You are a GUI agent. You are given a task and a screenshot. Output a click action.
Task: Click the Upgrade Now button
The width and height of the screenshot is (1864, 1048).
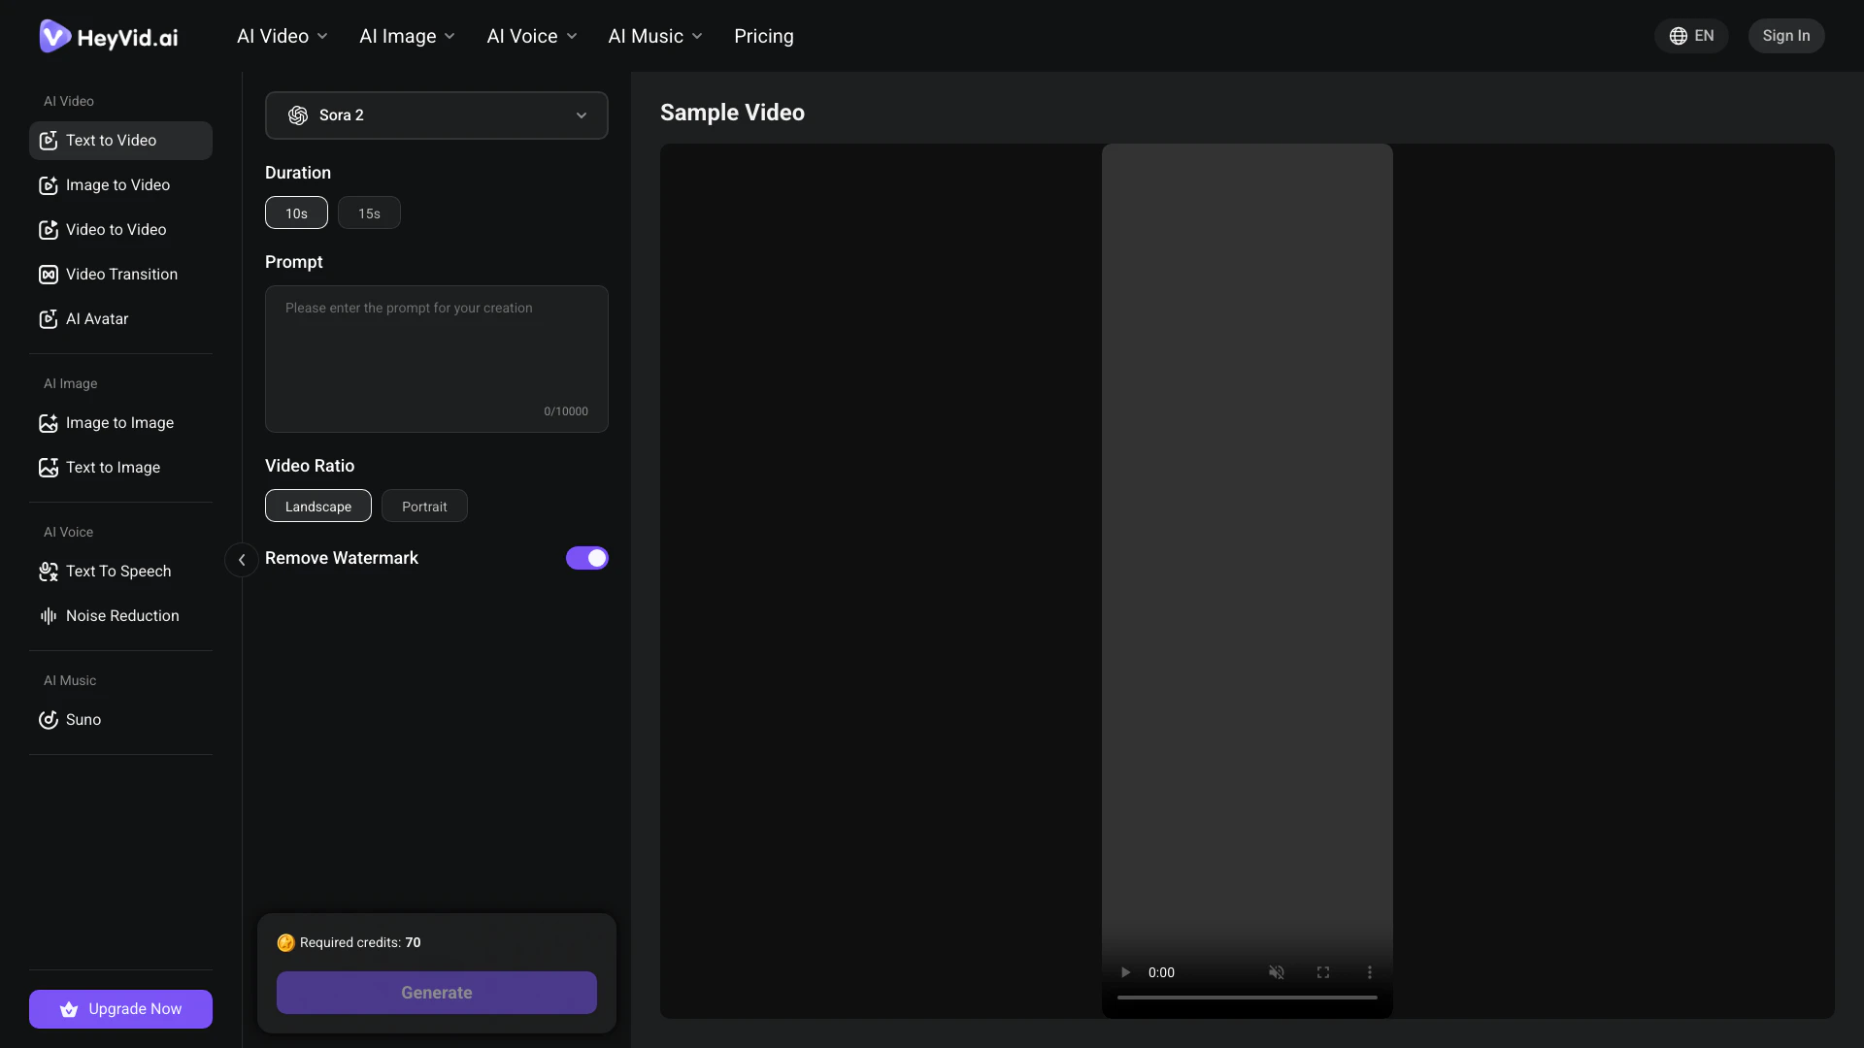(120, 1009)
